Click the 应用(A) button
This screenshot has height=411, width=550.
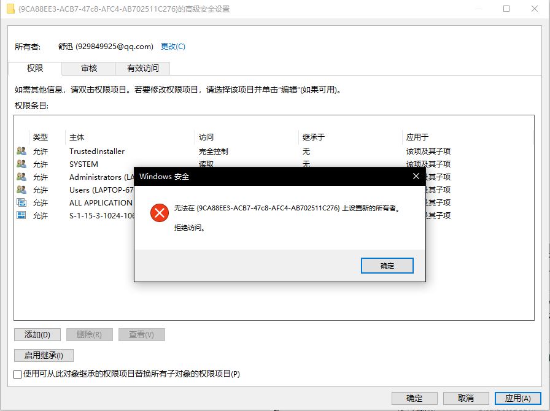click(517, 398)
